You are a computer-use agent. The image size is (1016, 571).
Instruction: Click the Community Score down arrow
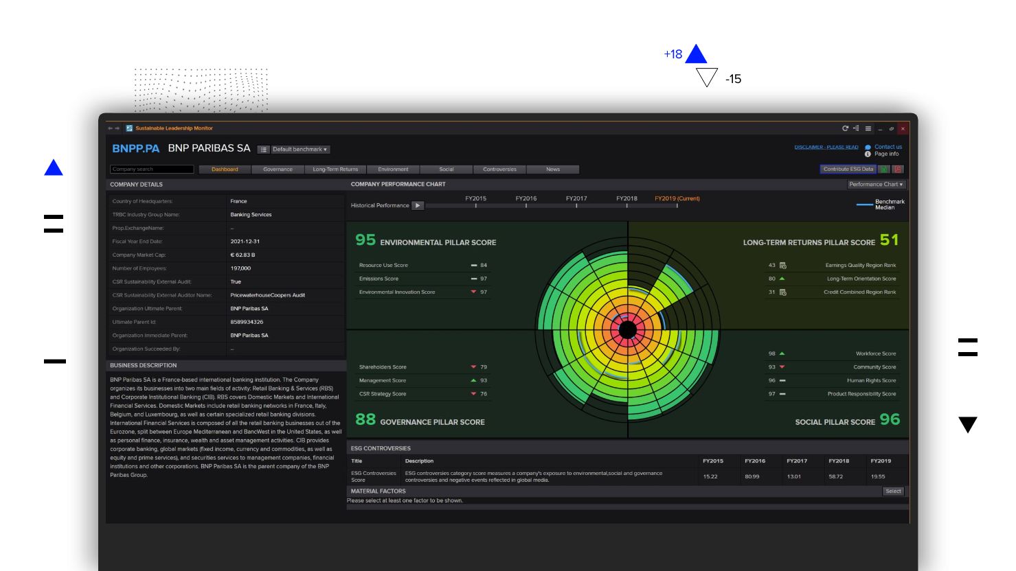782,367
